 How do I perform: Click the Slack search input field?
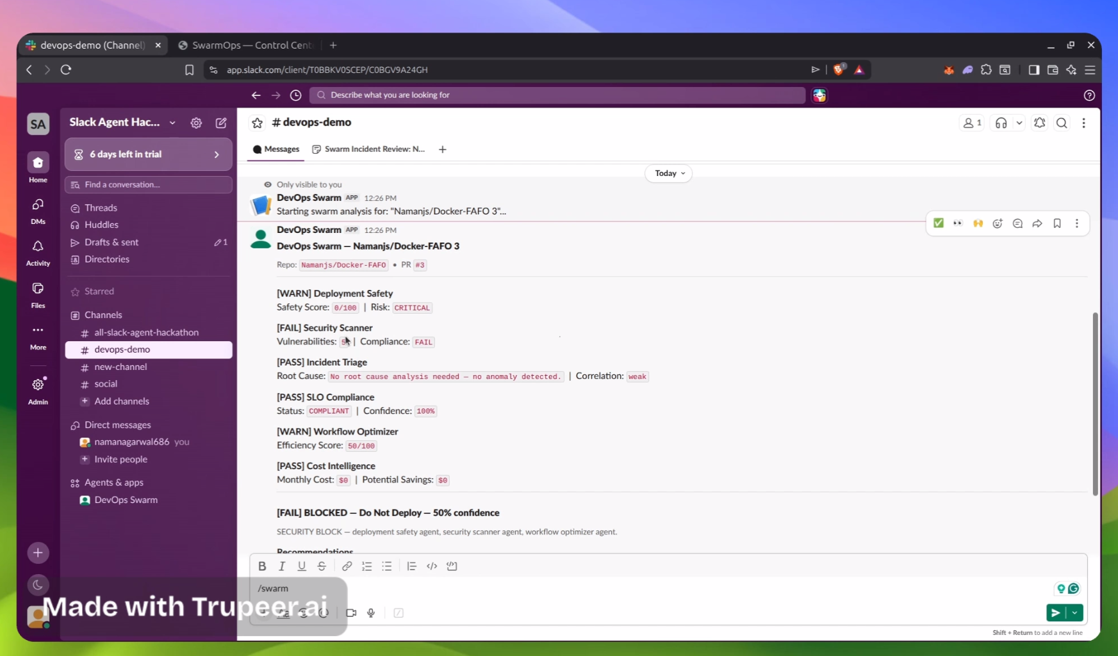[557, 95]
